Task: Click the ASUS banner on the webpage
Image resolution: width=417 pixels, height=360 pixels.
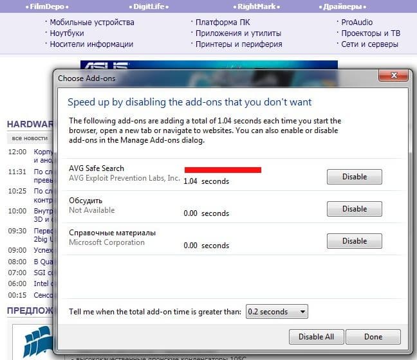Action: pyautogui.click(x=209, y=65)
